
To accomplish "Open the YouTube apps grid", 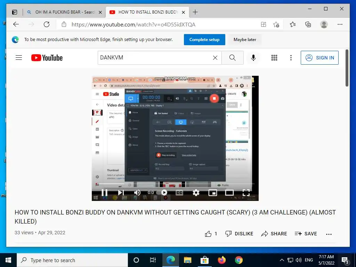I will click(x=274, y=58).
